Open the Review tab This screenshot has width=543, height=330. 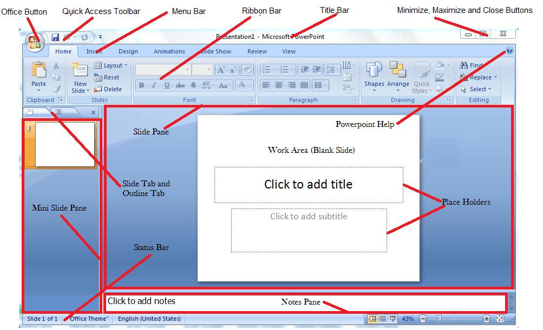[257, 51]
